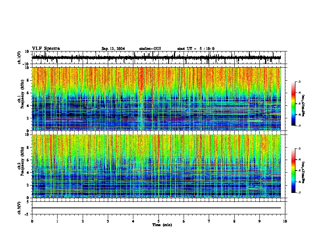321x248 pixels.
Task: Click the ch.1 voltage waveform trace
Action: 156,58
